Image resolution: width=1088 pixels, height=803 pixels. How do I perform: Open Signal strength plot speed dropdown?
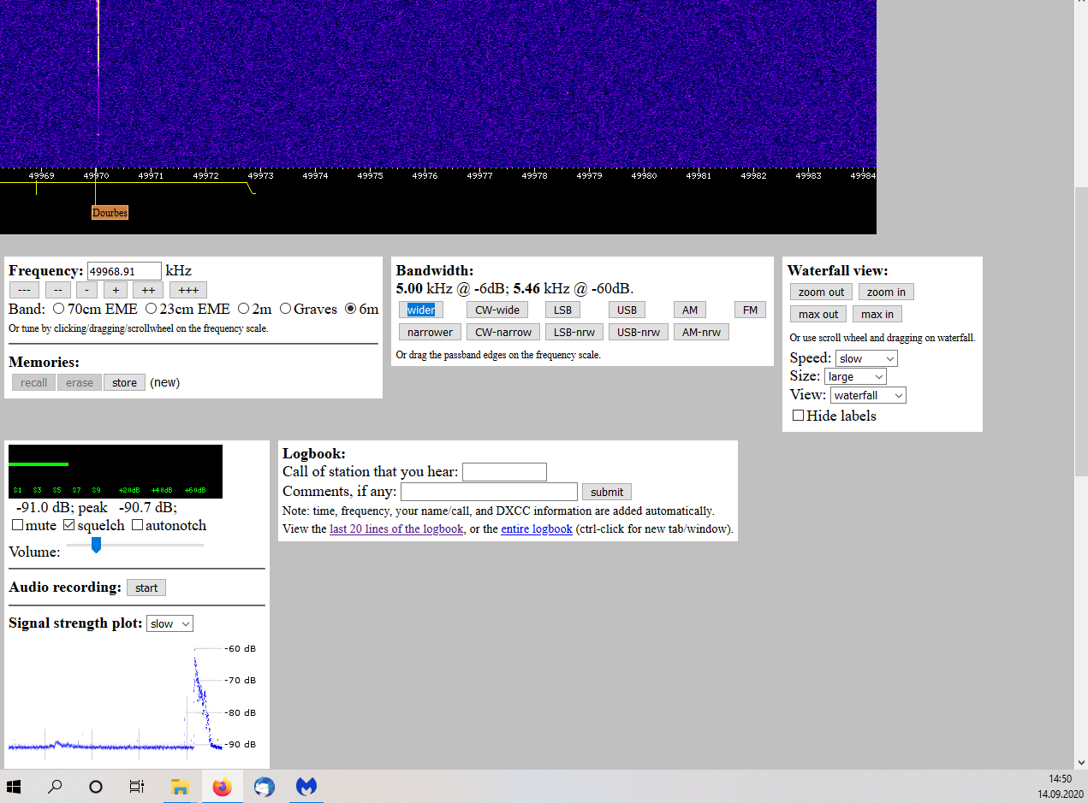tap(170, 623)
